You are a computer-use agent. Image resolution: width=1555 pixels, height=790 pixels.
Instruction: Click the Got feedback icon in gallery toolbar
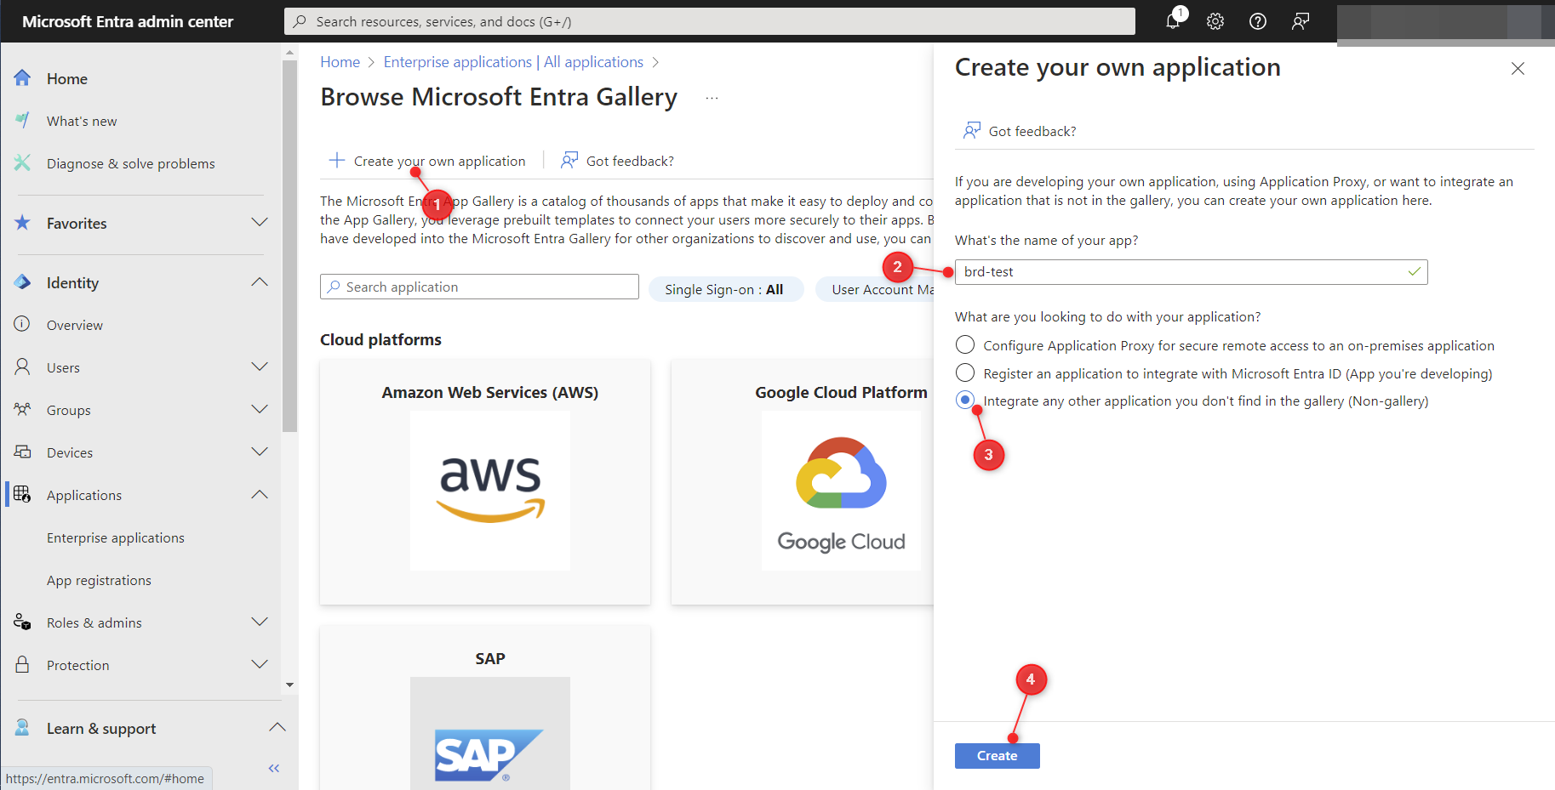coord(569,160)
